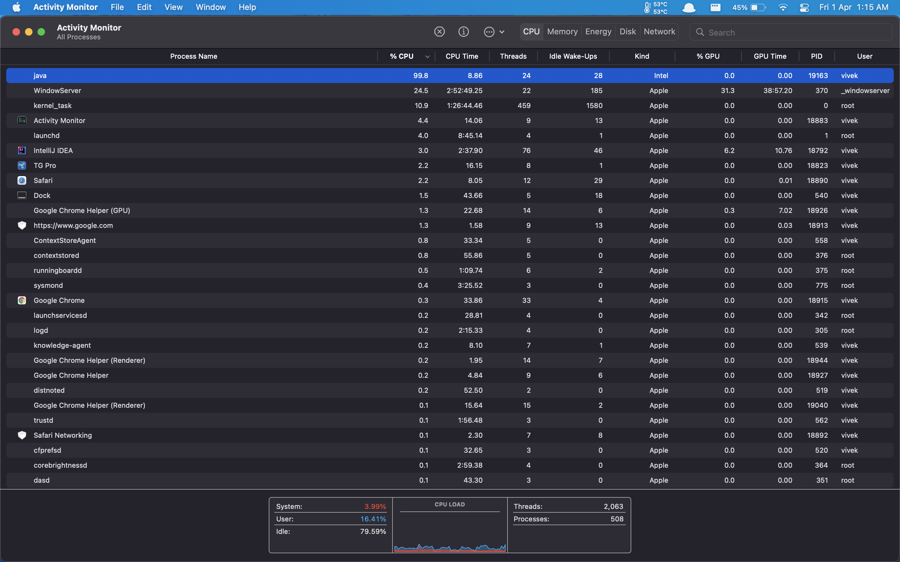Click the cloud icon in menu bar
The width and height of the screenshot is (900, 562).
[689, 7]
